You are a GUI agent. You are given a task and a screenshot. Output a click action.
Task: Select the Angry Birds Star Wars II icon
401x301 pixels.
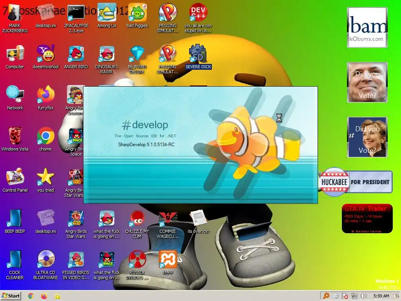click(x=76, y=224)
